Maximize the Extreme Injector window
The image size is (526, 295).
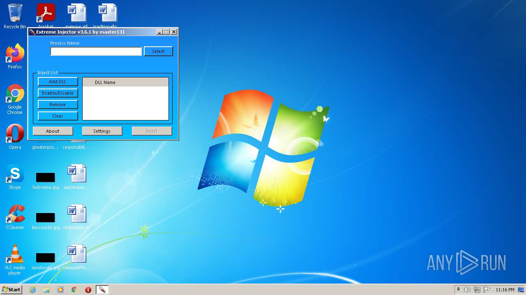pyautogui.click(x=166, y=32)
